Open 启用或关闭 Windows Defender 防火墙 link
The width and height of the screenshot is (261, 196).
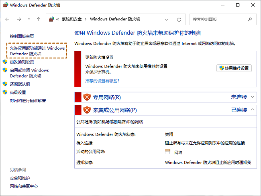click(29, 73)
